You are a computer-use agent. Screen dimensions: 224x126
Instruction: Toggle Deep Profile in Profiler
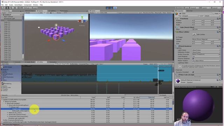65,64
